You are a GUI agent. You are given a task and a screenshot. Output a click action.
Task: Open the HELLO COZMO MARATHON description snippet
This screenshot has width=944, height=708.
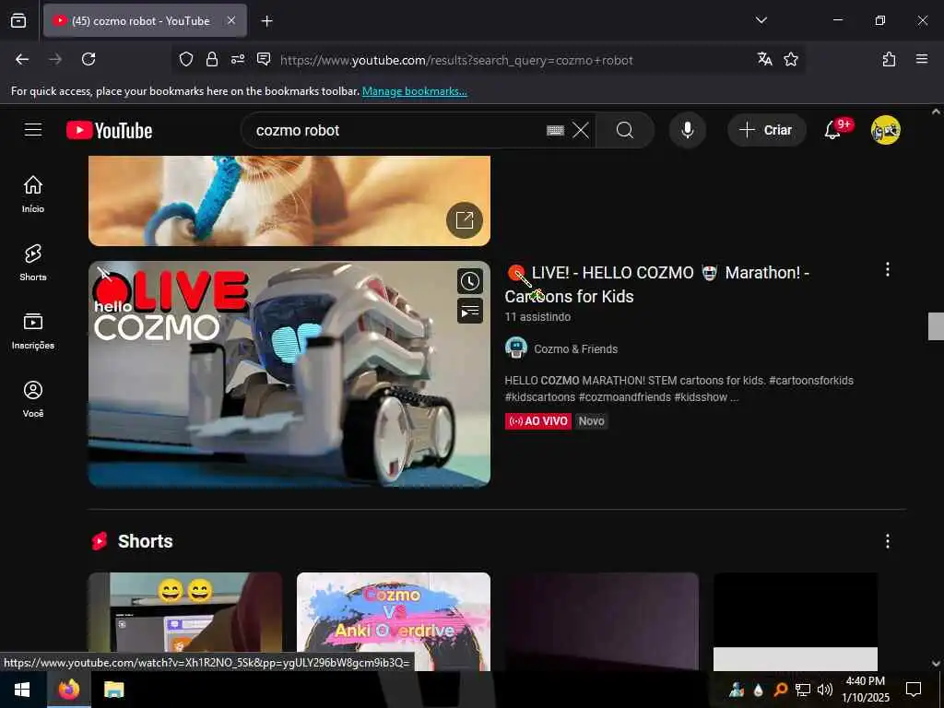click(679, 389)
